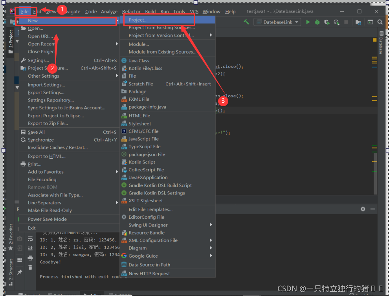Choose Invalidate Caches / Restart...
Viewport: 389px width, 296px height.
(69, 147)
